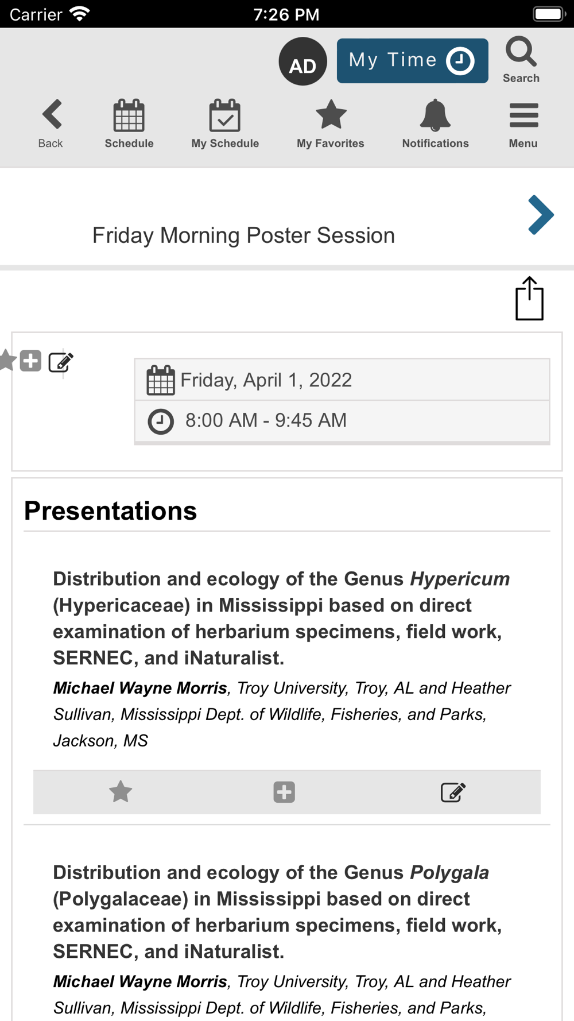The height and width of the screenshot is (1021, 574).
Task: Tap the Friday, April 1, 2022 date row
Action: coord(342,380)
